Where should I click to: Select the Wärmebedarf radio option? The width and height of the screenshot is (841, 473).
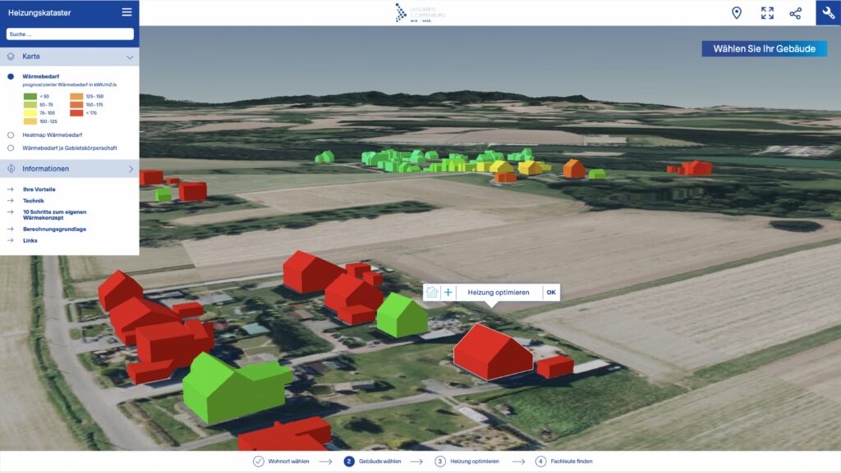(x=11, y=76)
